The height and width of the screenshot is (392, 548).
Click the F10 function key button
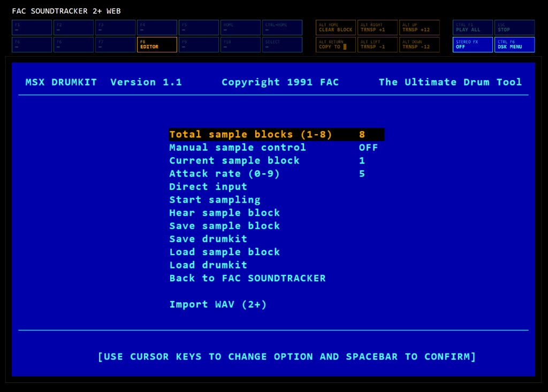240,44
